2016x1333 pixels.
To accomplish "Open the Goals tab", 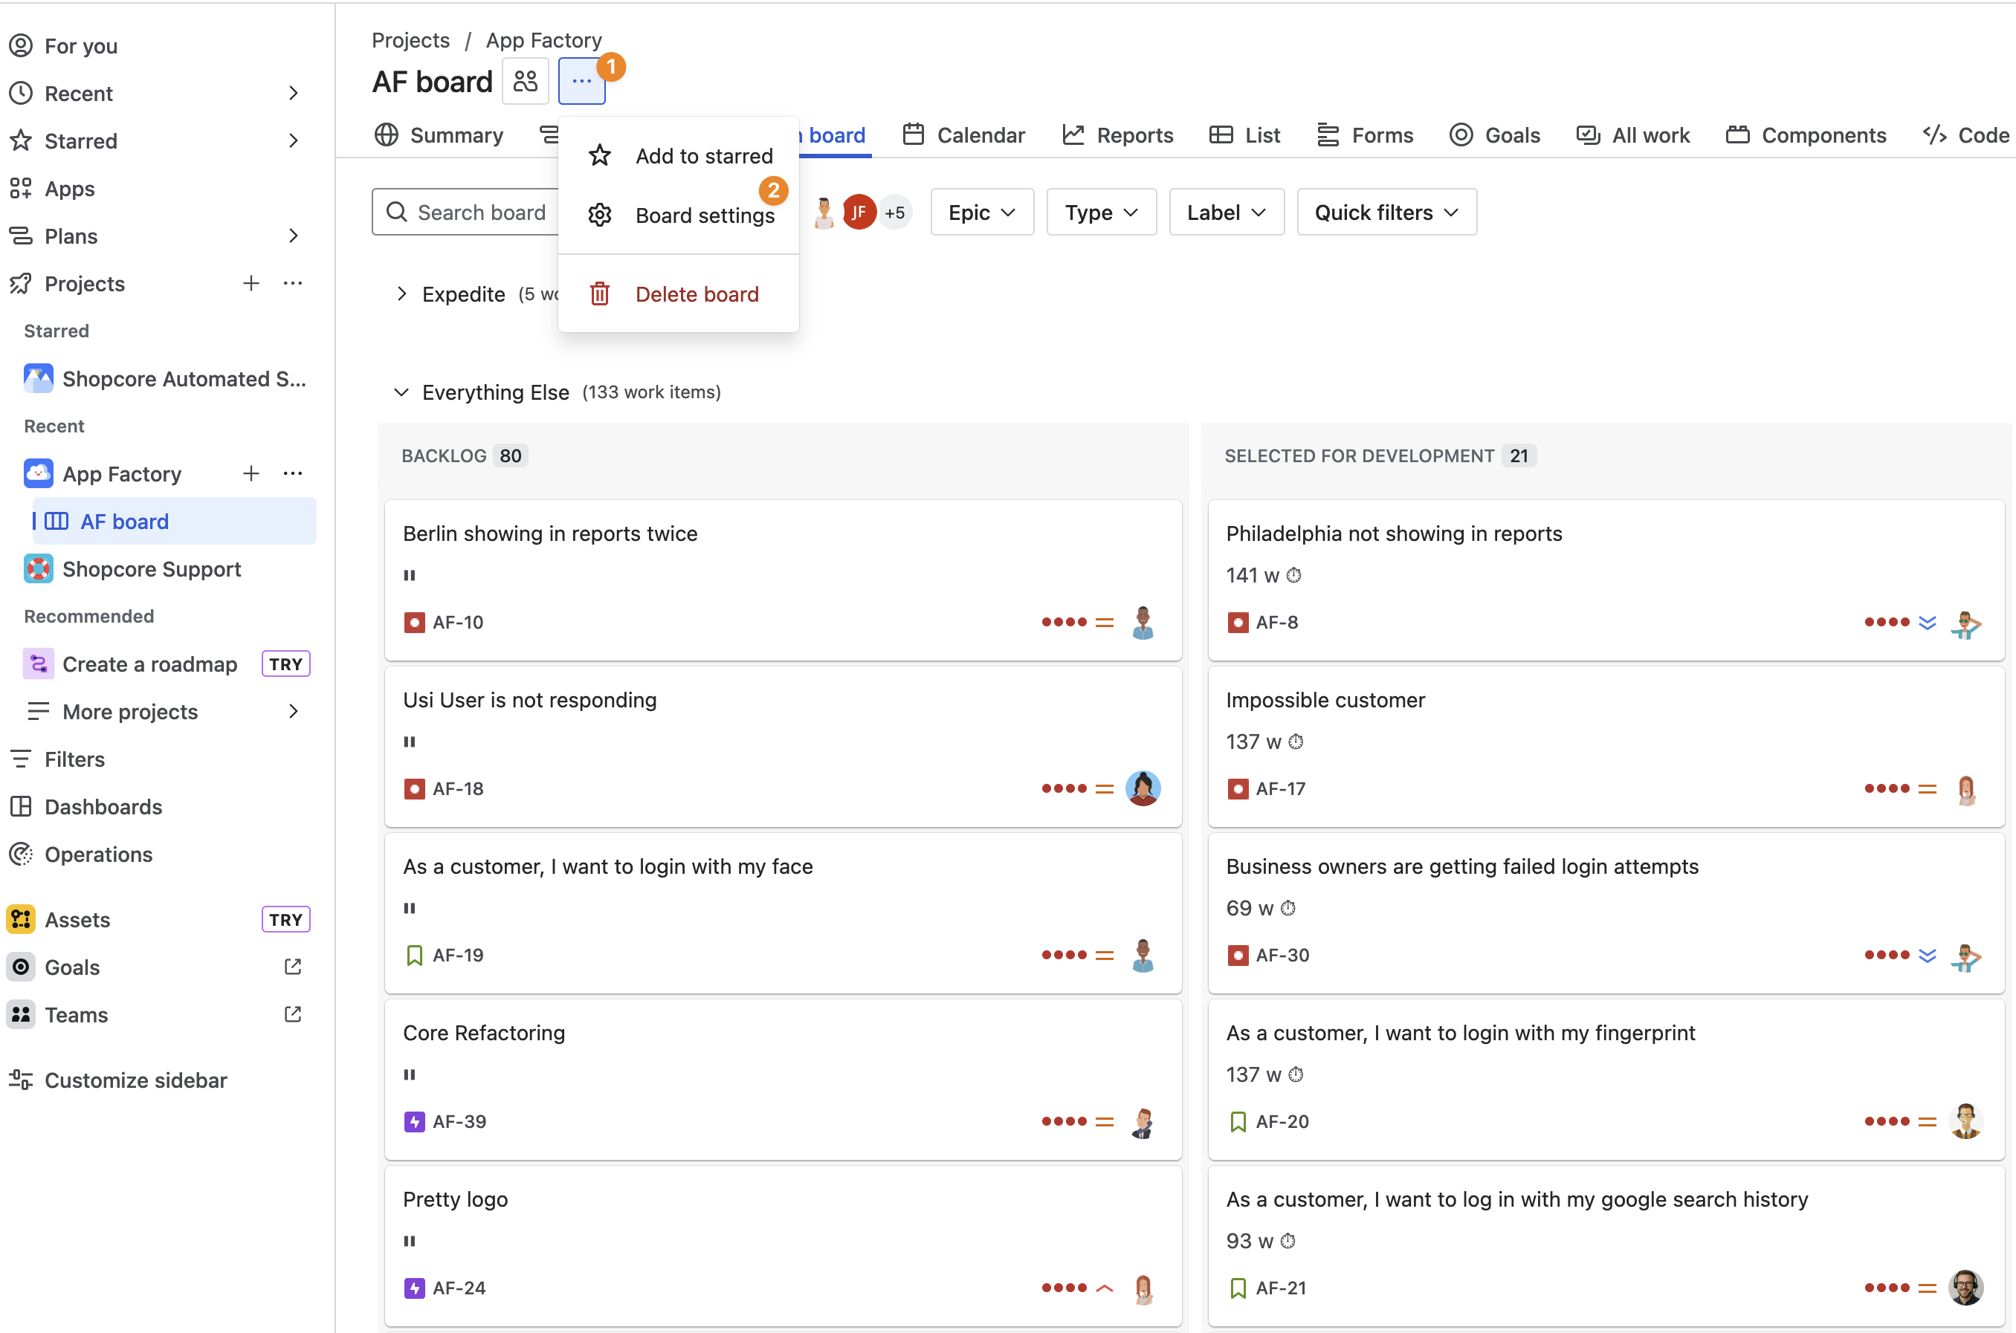I will 1495,135.
